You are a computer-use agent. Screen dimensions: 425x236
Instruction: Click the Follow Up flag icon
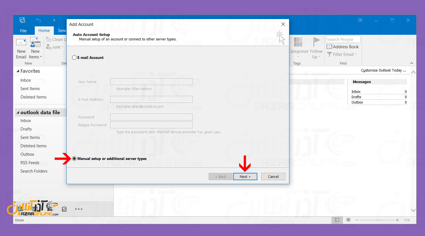(316, 42)
